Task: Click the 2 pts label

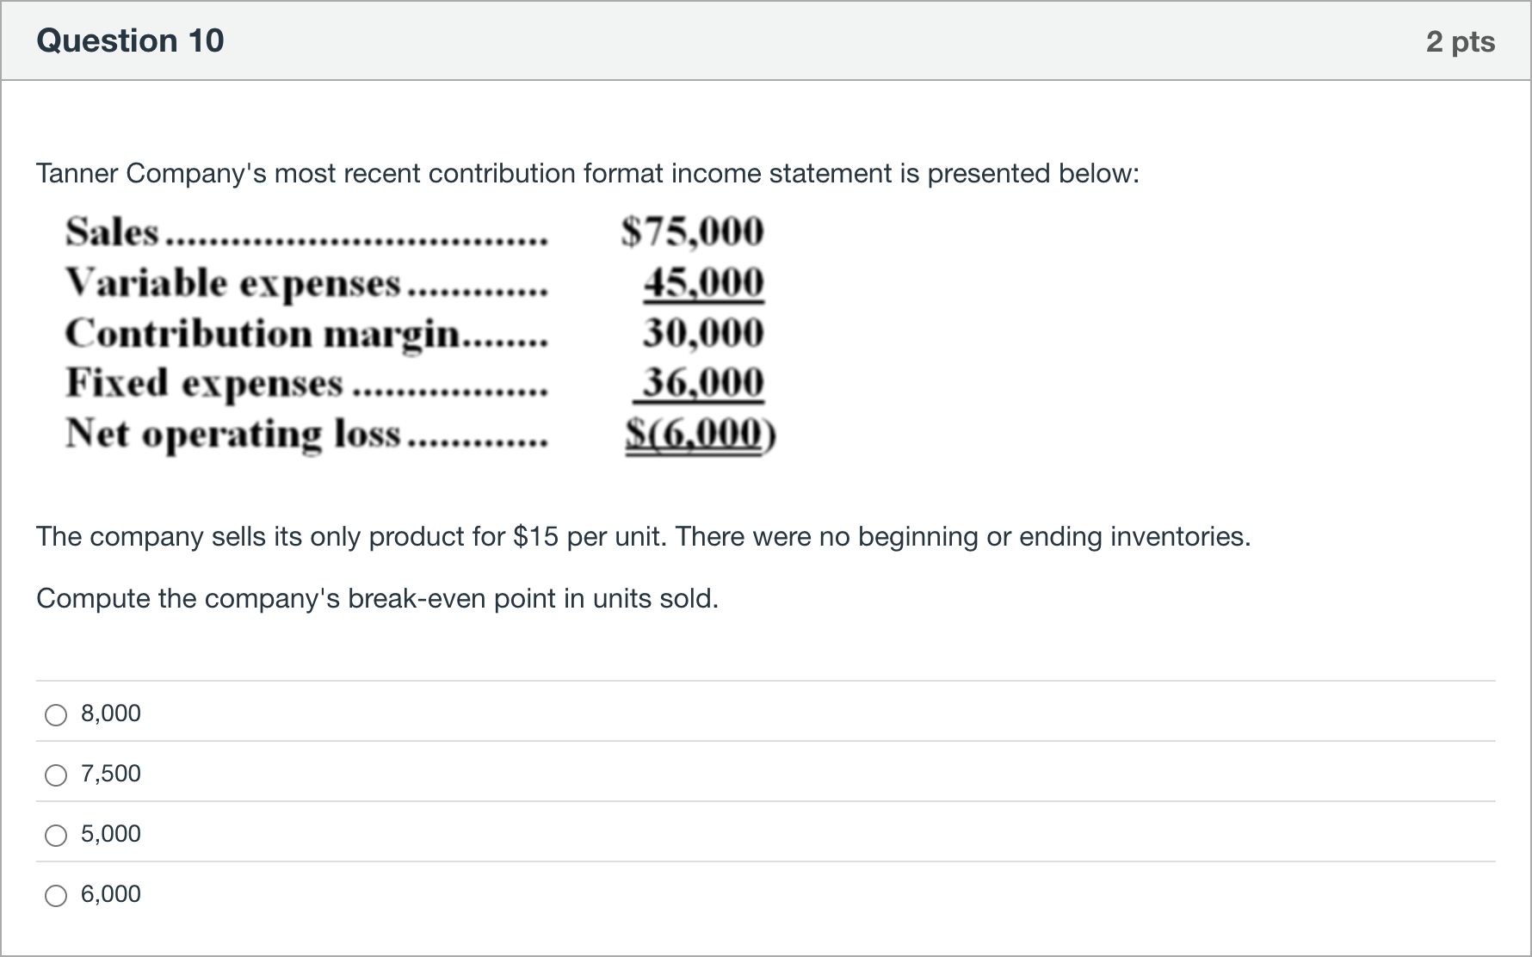Action: click(1461, 42)
